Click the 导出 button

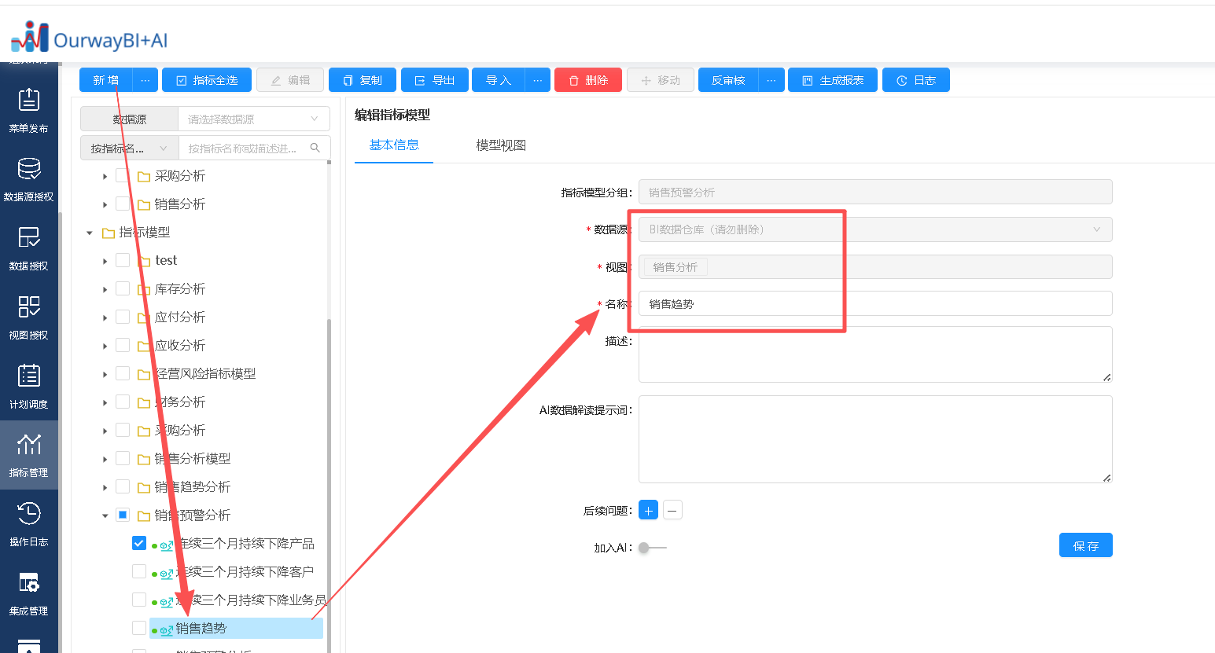click(435, 80)
